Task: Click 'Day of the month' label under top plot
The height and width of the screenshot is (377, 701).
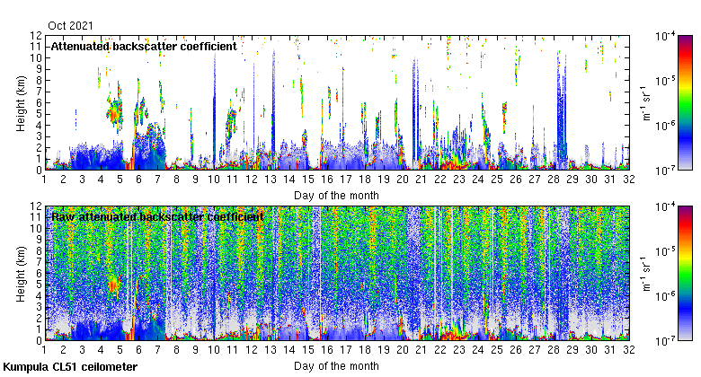Action: tap(336, 195)
